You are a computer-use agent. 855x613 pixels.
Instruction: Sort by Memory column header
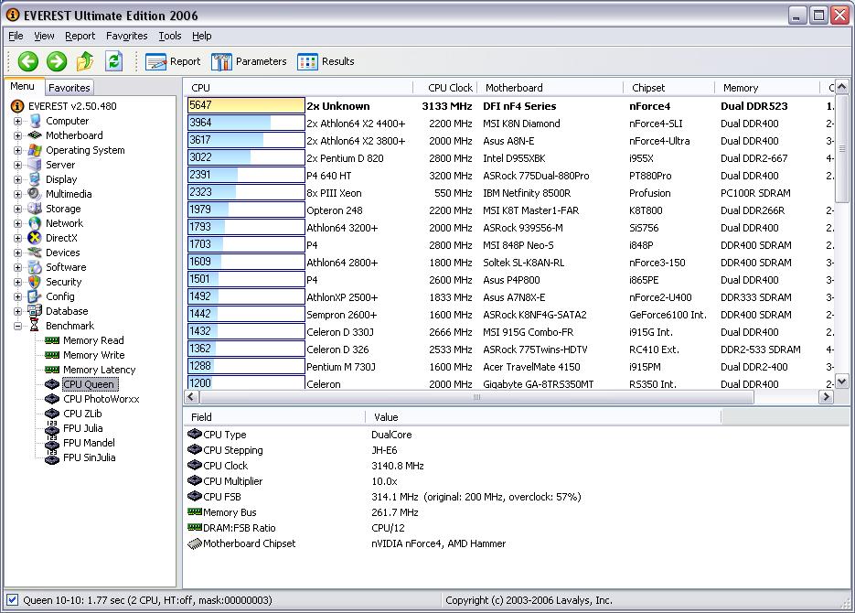click(767, 88)
